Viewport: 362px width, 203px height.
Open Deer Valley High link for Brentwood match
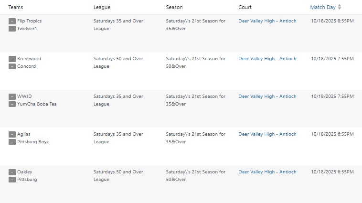coord(267,59)
